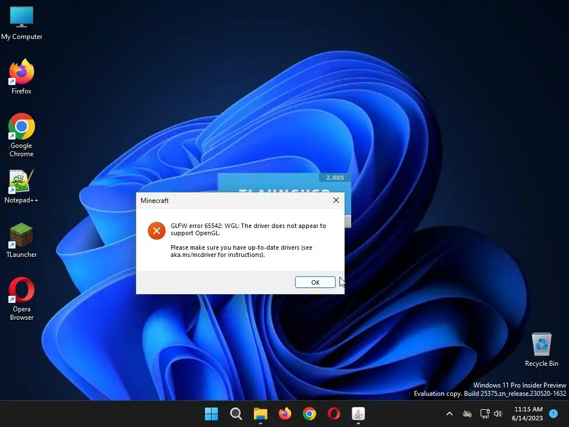Launch Firefox from desktop shortcut

[22, 77]
